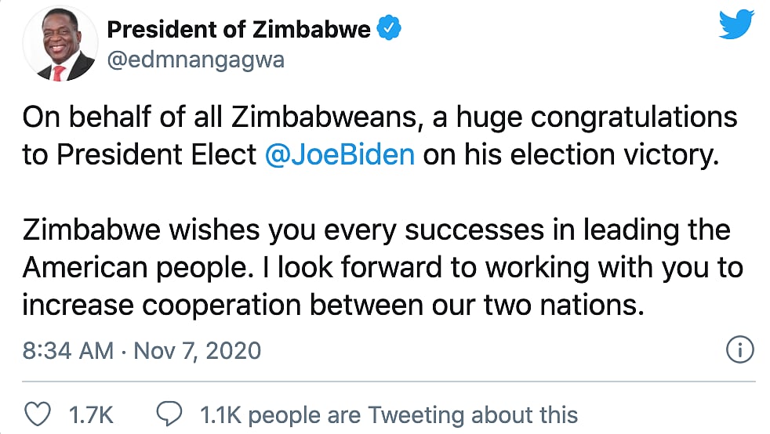Like the tweet with the heart icon
The image size is (770, 434).
38,413
